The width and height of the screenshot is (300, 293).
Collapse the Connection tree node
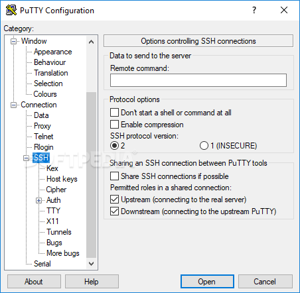[x=14, y=105]
